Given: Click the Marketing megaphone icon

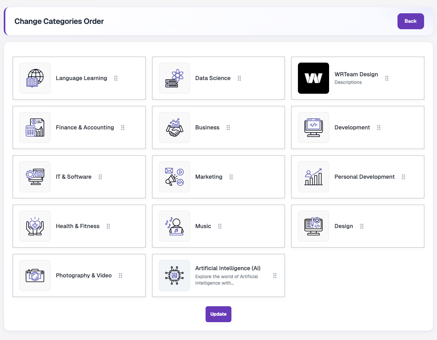Looking at the screenshot, I should coord(174,177).
